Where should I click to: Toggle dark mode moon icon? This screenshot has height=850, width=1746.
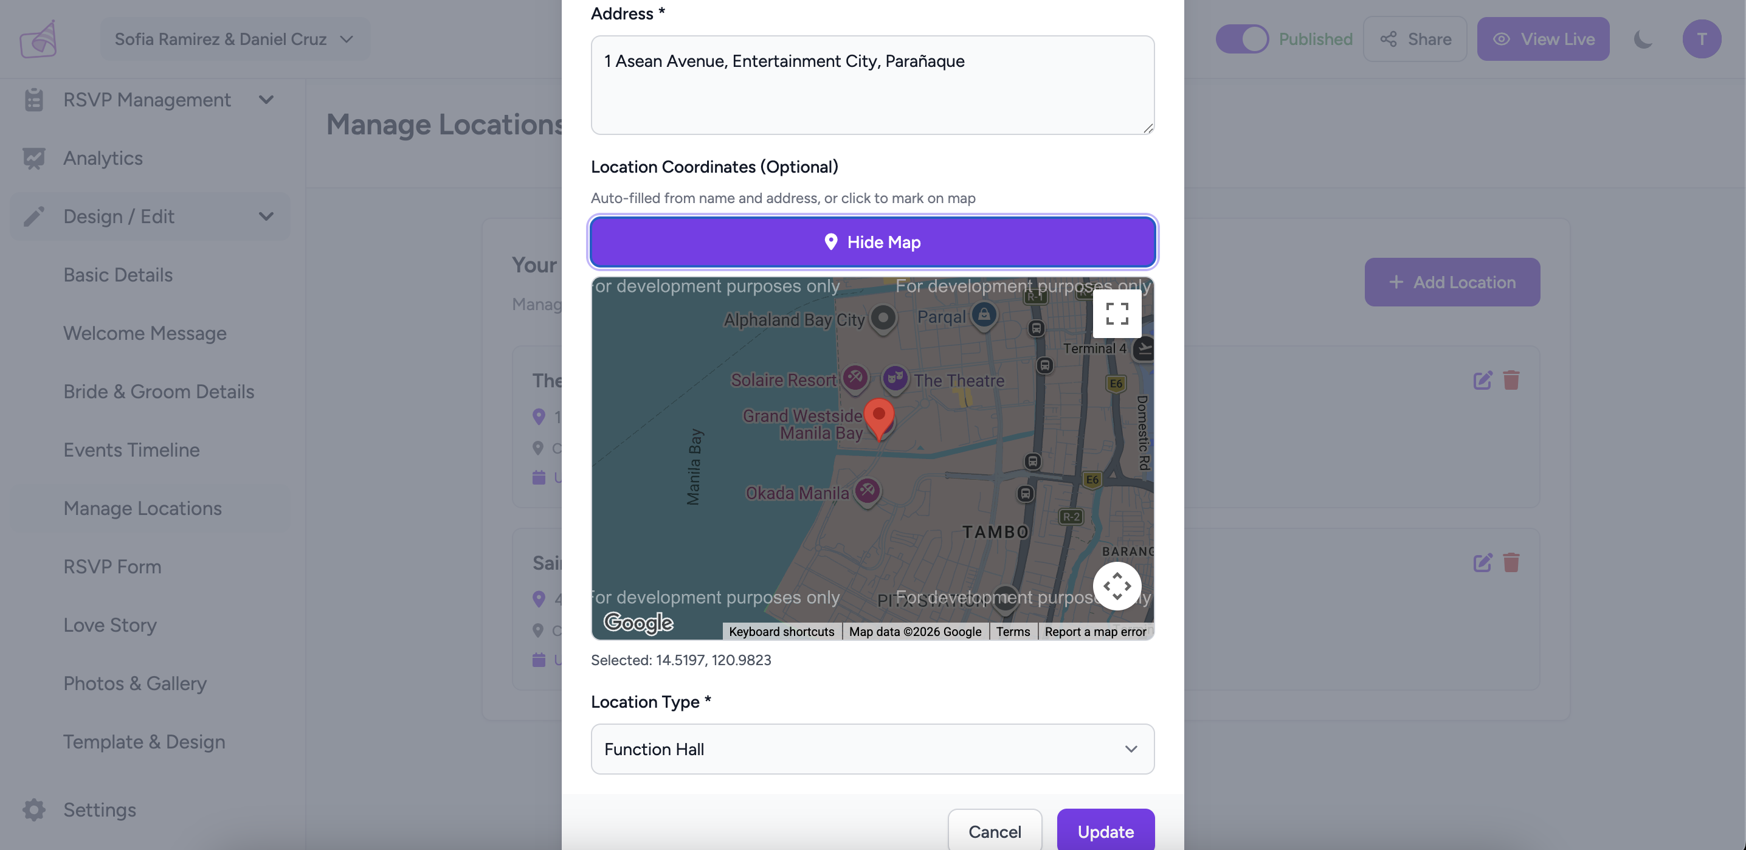click(x=1644, y=40)
